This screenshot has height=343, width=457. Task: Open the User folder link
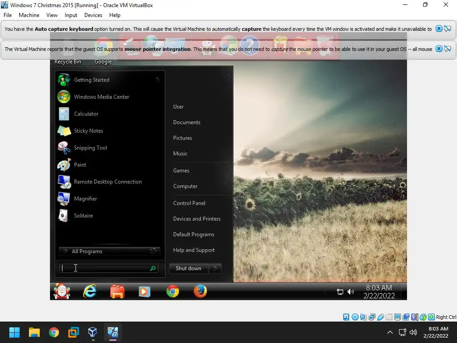pos(179,107)
